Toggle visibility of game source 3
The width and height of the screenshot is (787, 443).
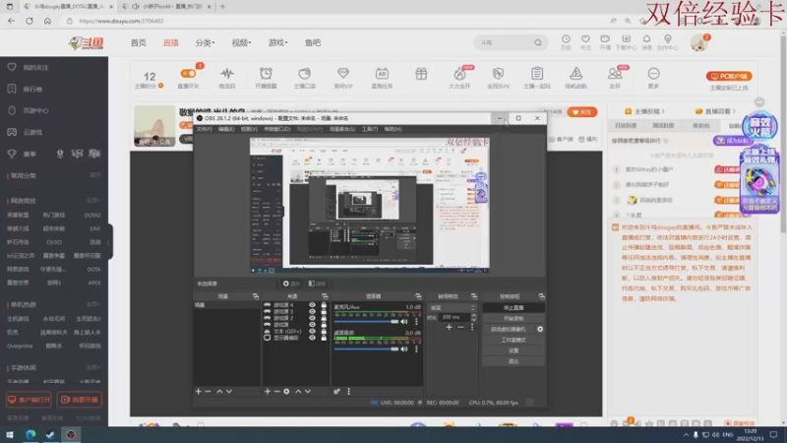312,311
